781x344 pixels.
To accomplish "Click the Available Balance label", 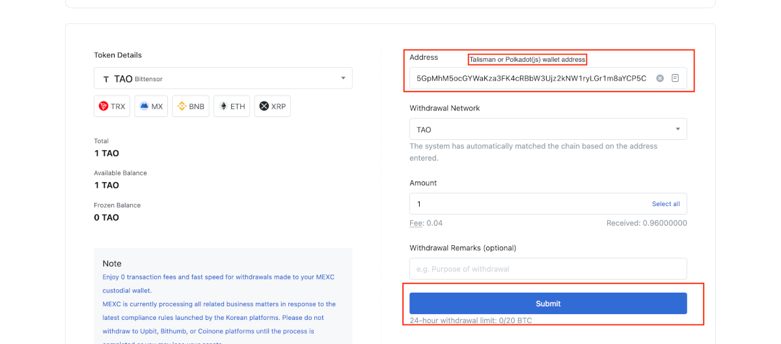I will pos(120,173).
